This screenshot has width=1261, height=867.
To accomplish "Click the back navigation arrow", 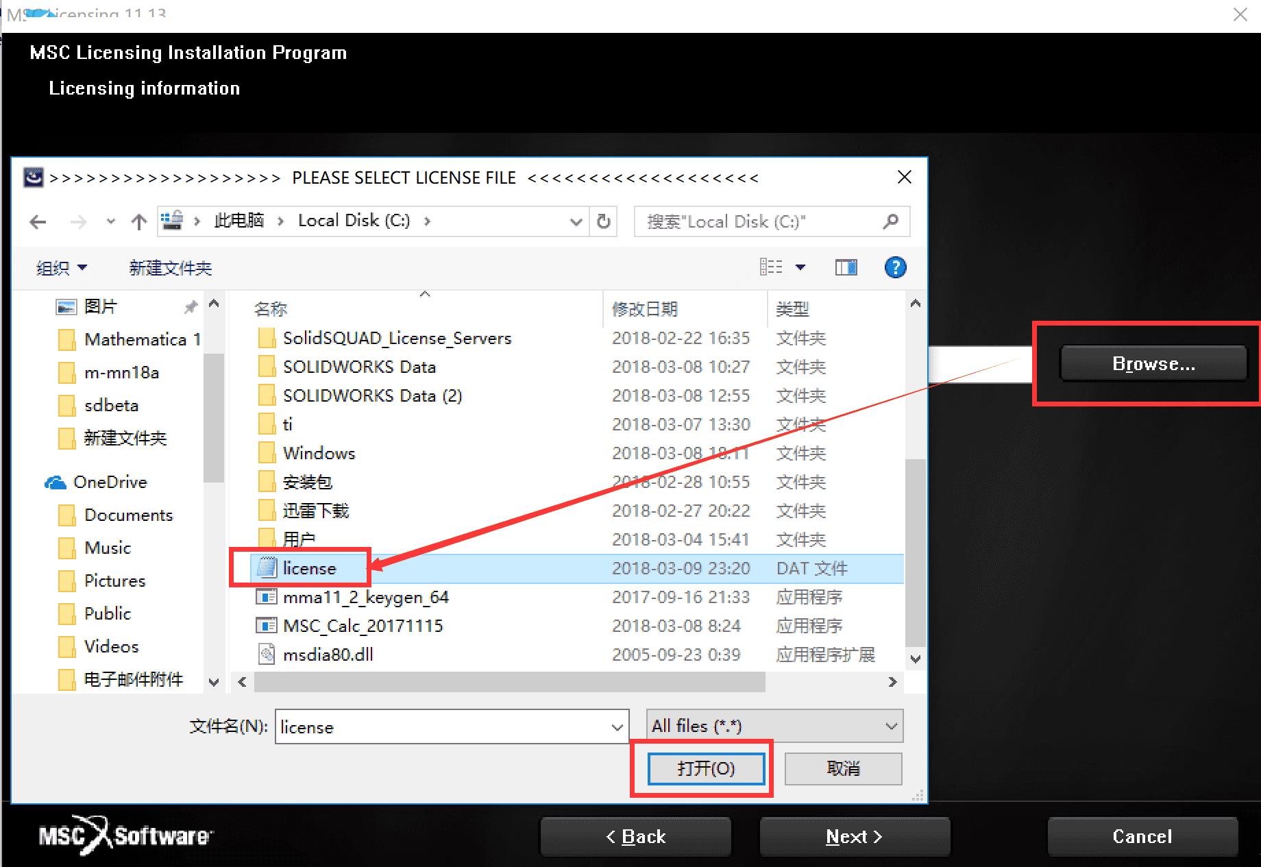I will tap(38, 221).
